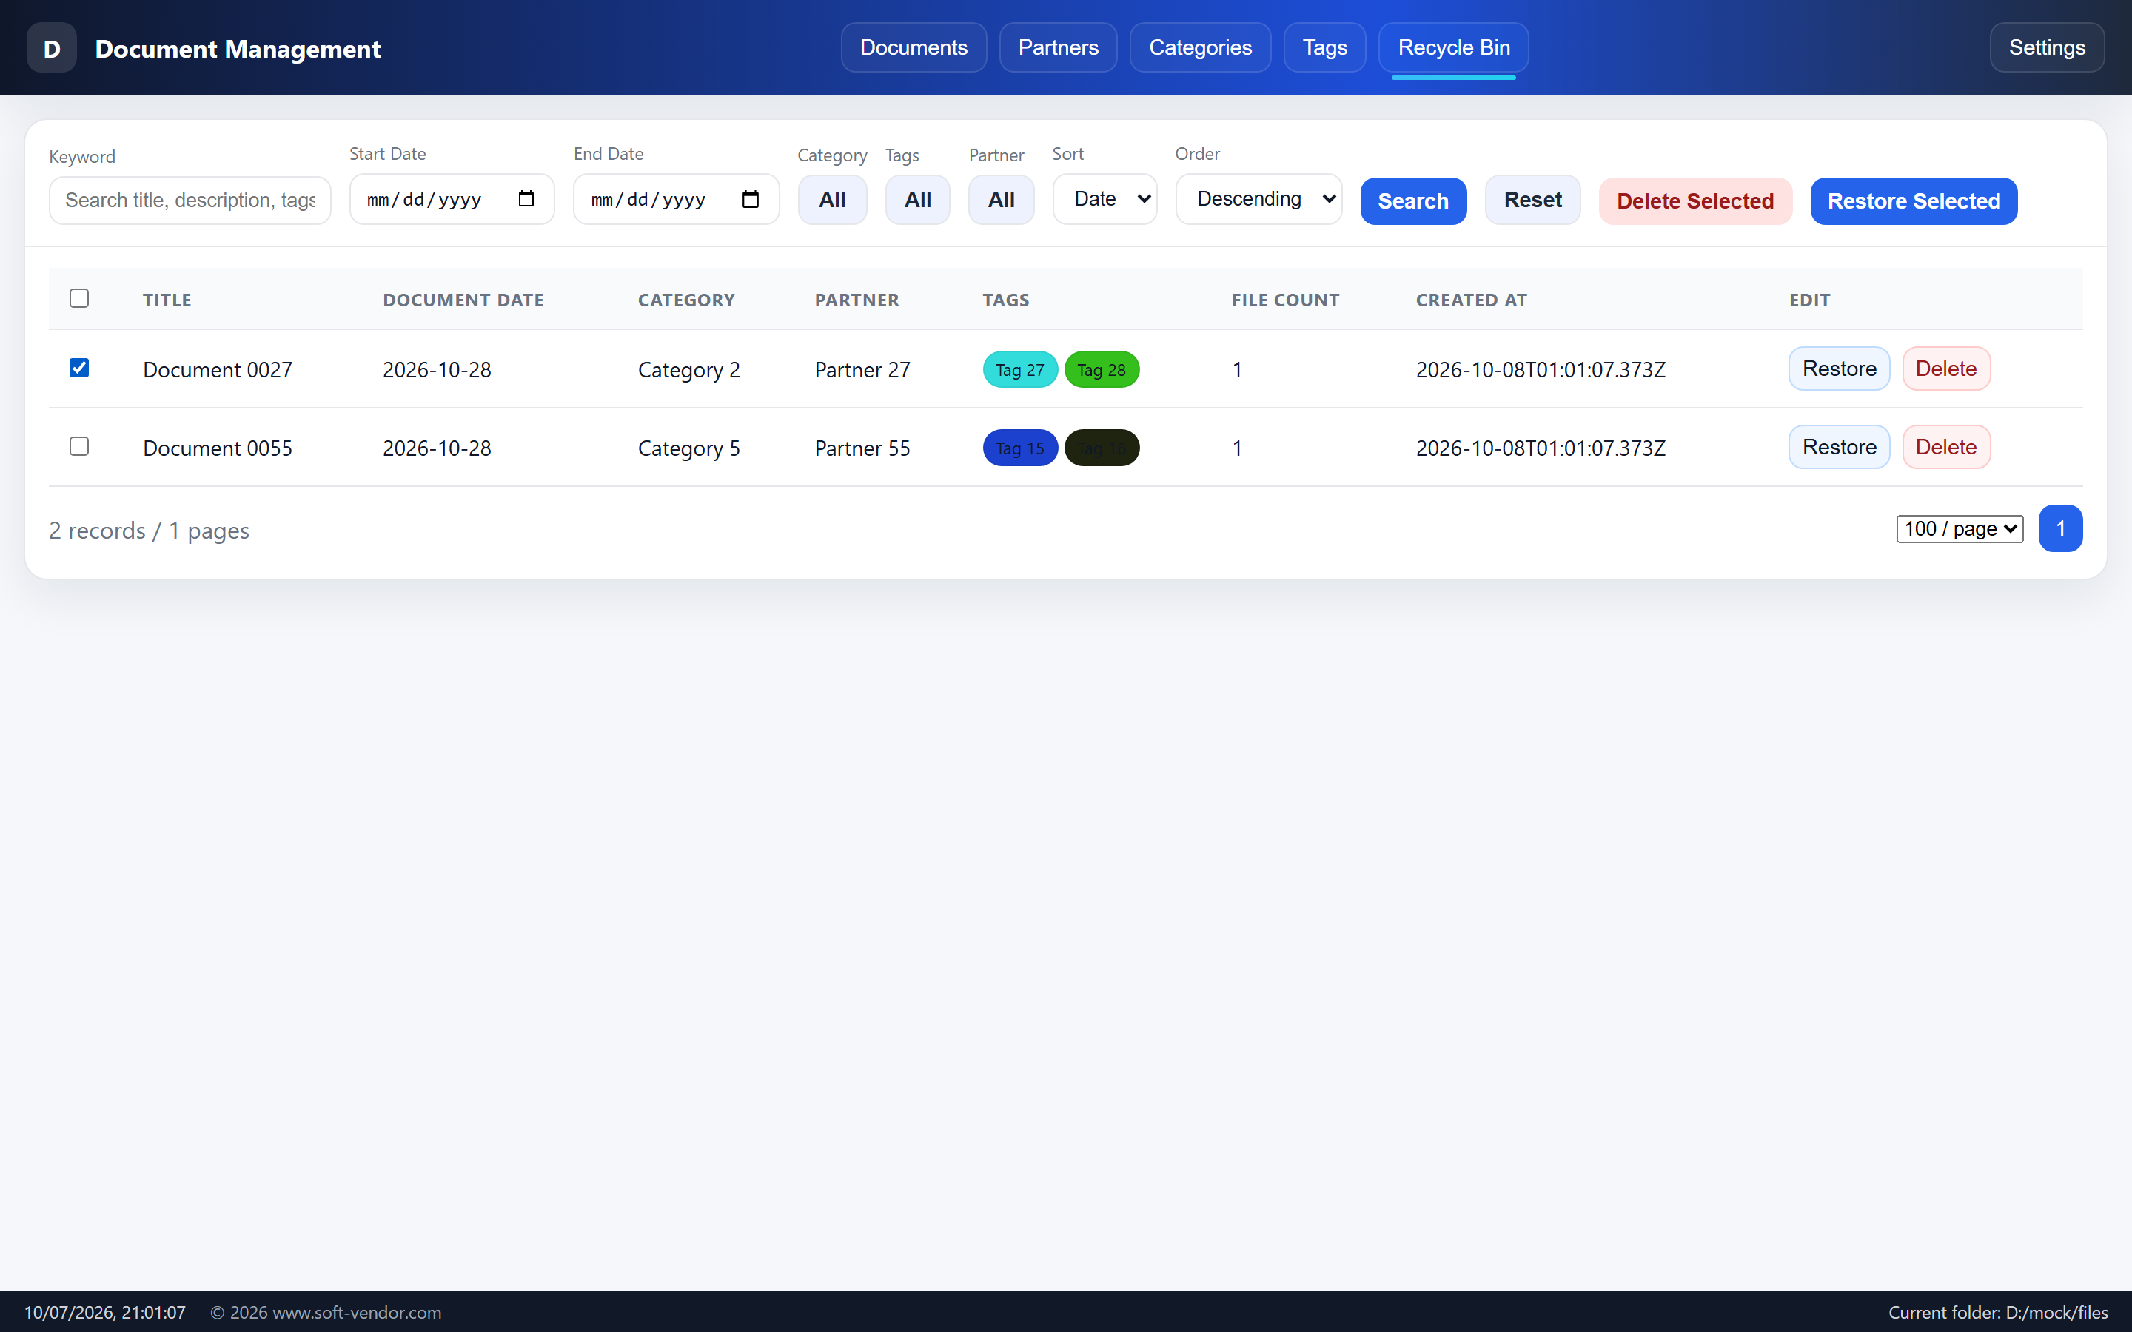
Task: Open the Categories tab
Action: click(x=1200, y=47)
